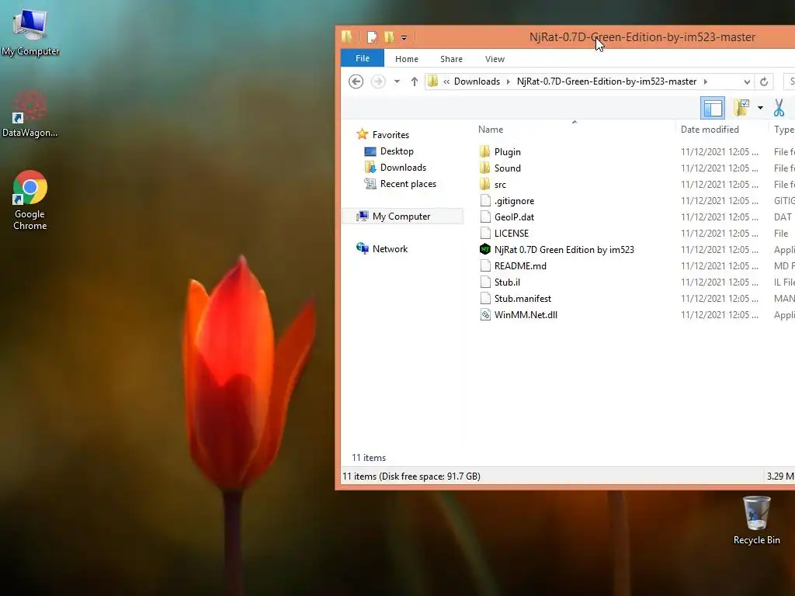This screenshot has width=795, height=596.
Task: Open My Computer desktop icon
Action: (30, 31)
